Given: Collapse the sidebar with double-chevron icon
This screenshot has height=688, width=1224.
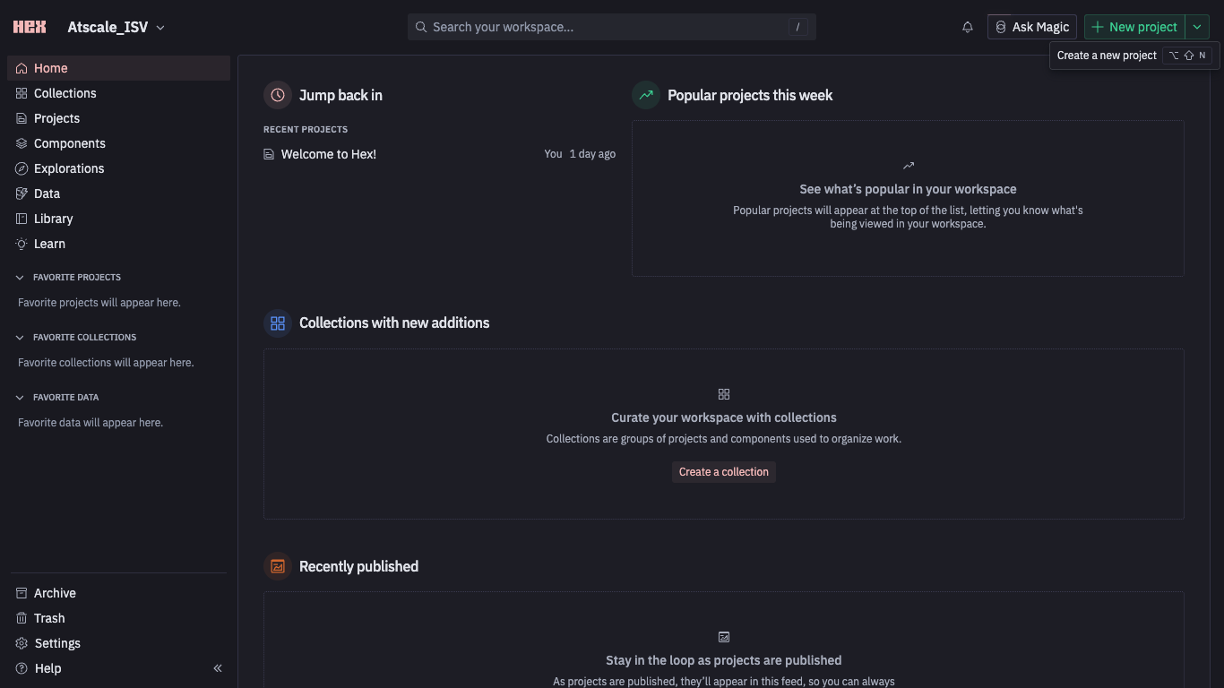Looking at the screenshot, I should pyautogui.click(x=218, y=668).
